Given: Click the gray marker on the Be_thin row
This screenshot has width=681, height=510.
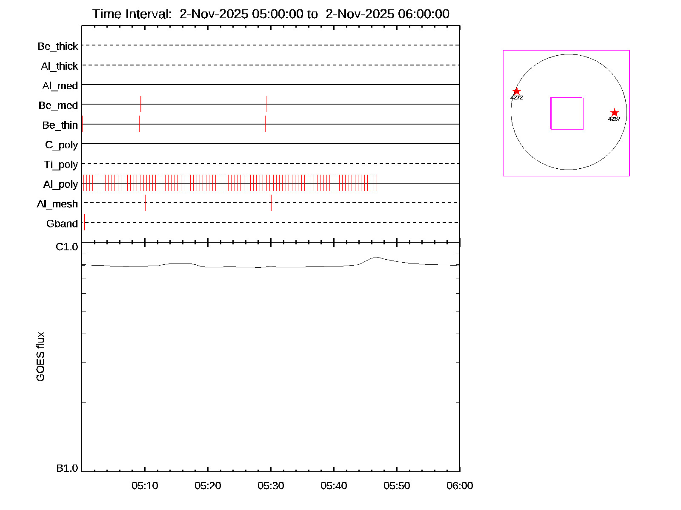Looking at the screenshot, I should (x=265, y=124).
